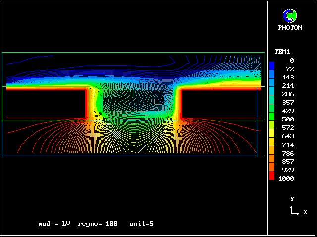The width and height of the screenshot is (317, 237).
Task: Click the green swatch beside value 500
Action: coord(272,118)
